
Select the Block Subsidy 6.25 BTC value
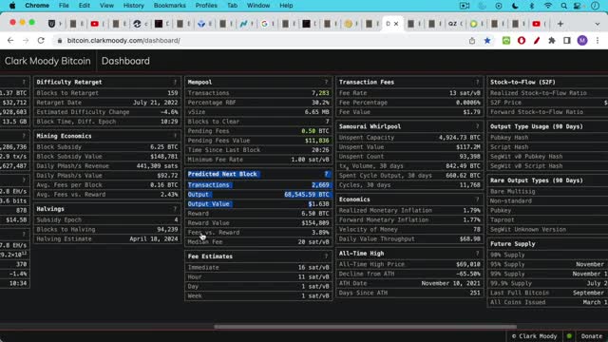164,147
